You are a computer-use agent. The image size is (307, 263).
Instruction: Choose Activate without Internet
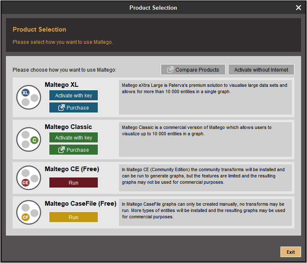[261, 70]
